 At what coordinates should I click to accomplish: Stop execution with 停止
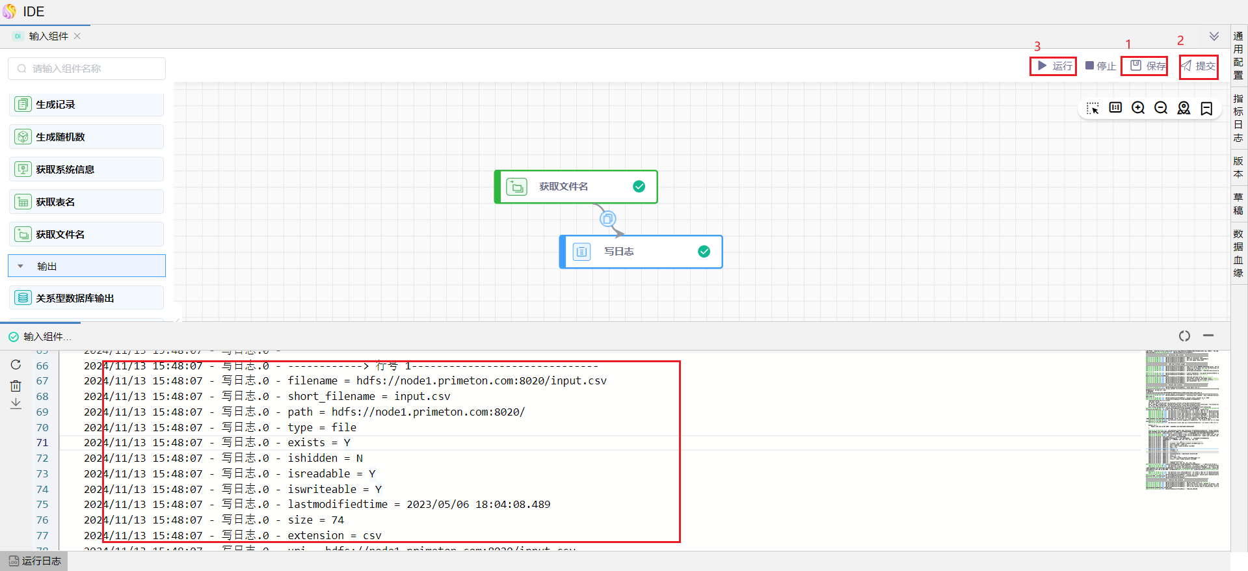pos(1100,66)
